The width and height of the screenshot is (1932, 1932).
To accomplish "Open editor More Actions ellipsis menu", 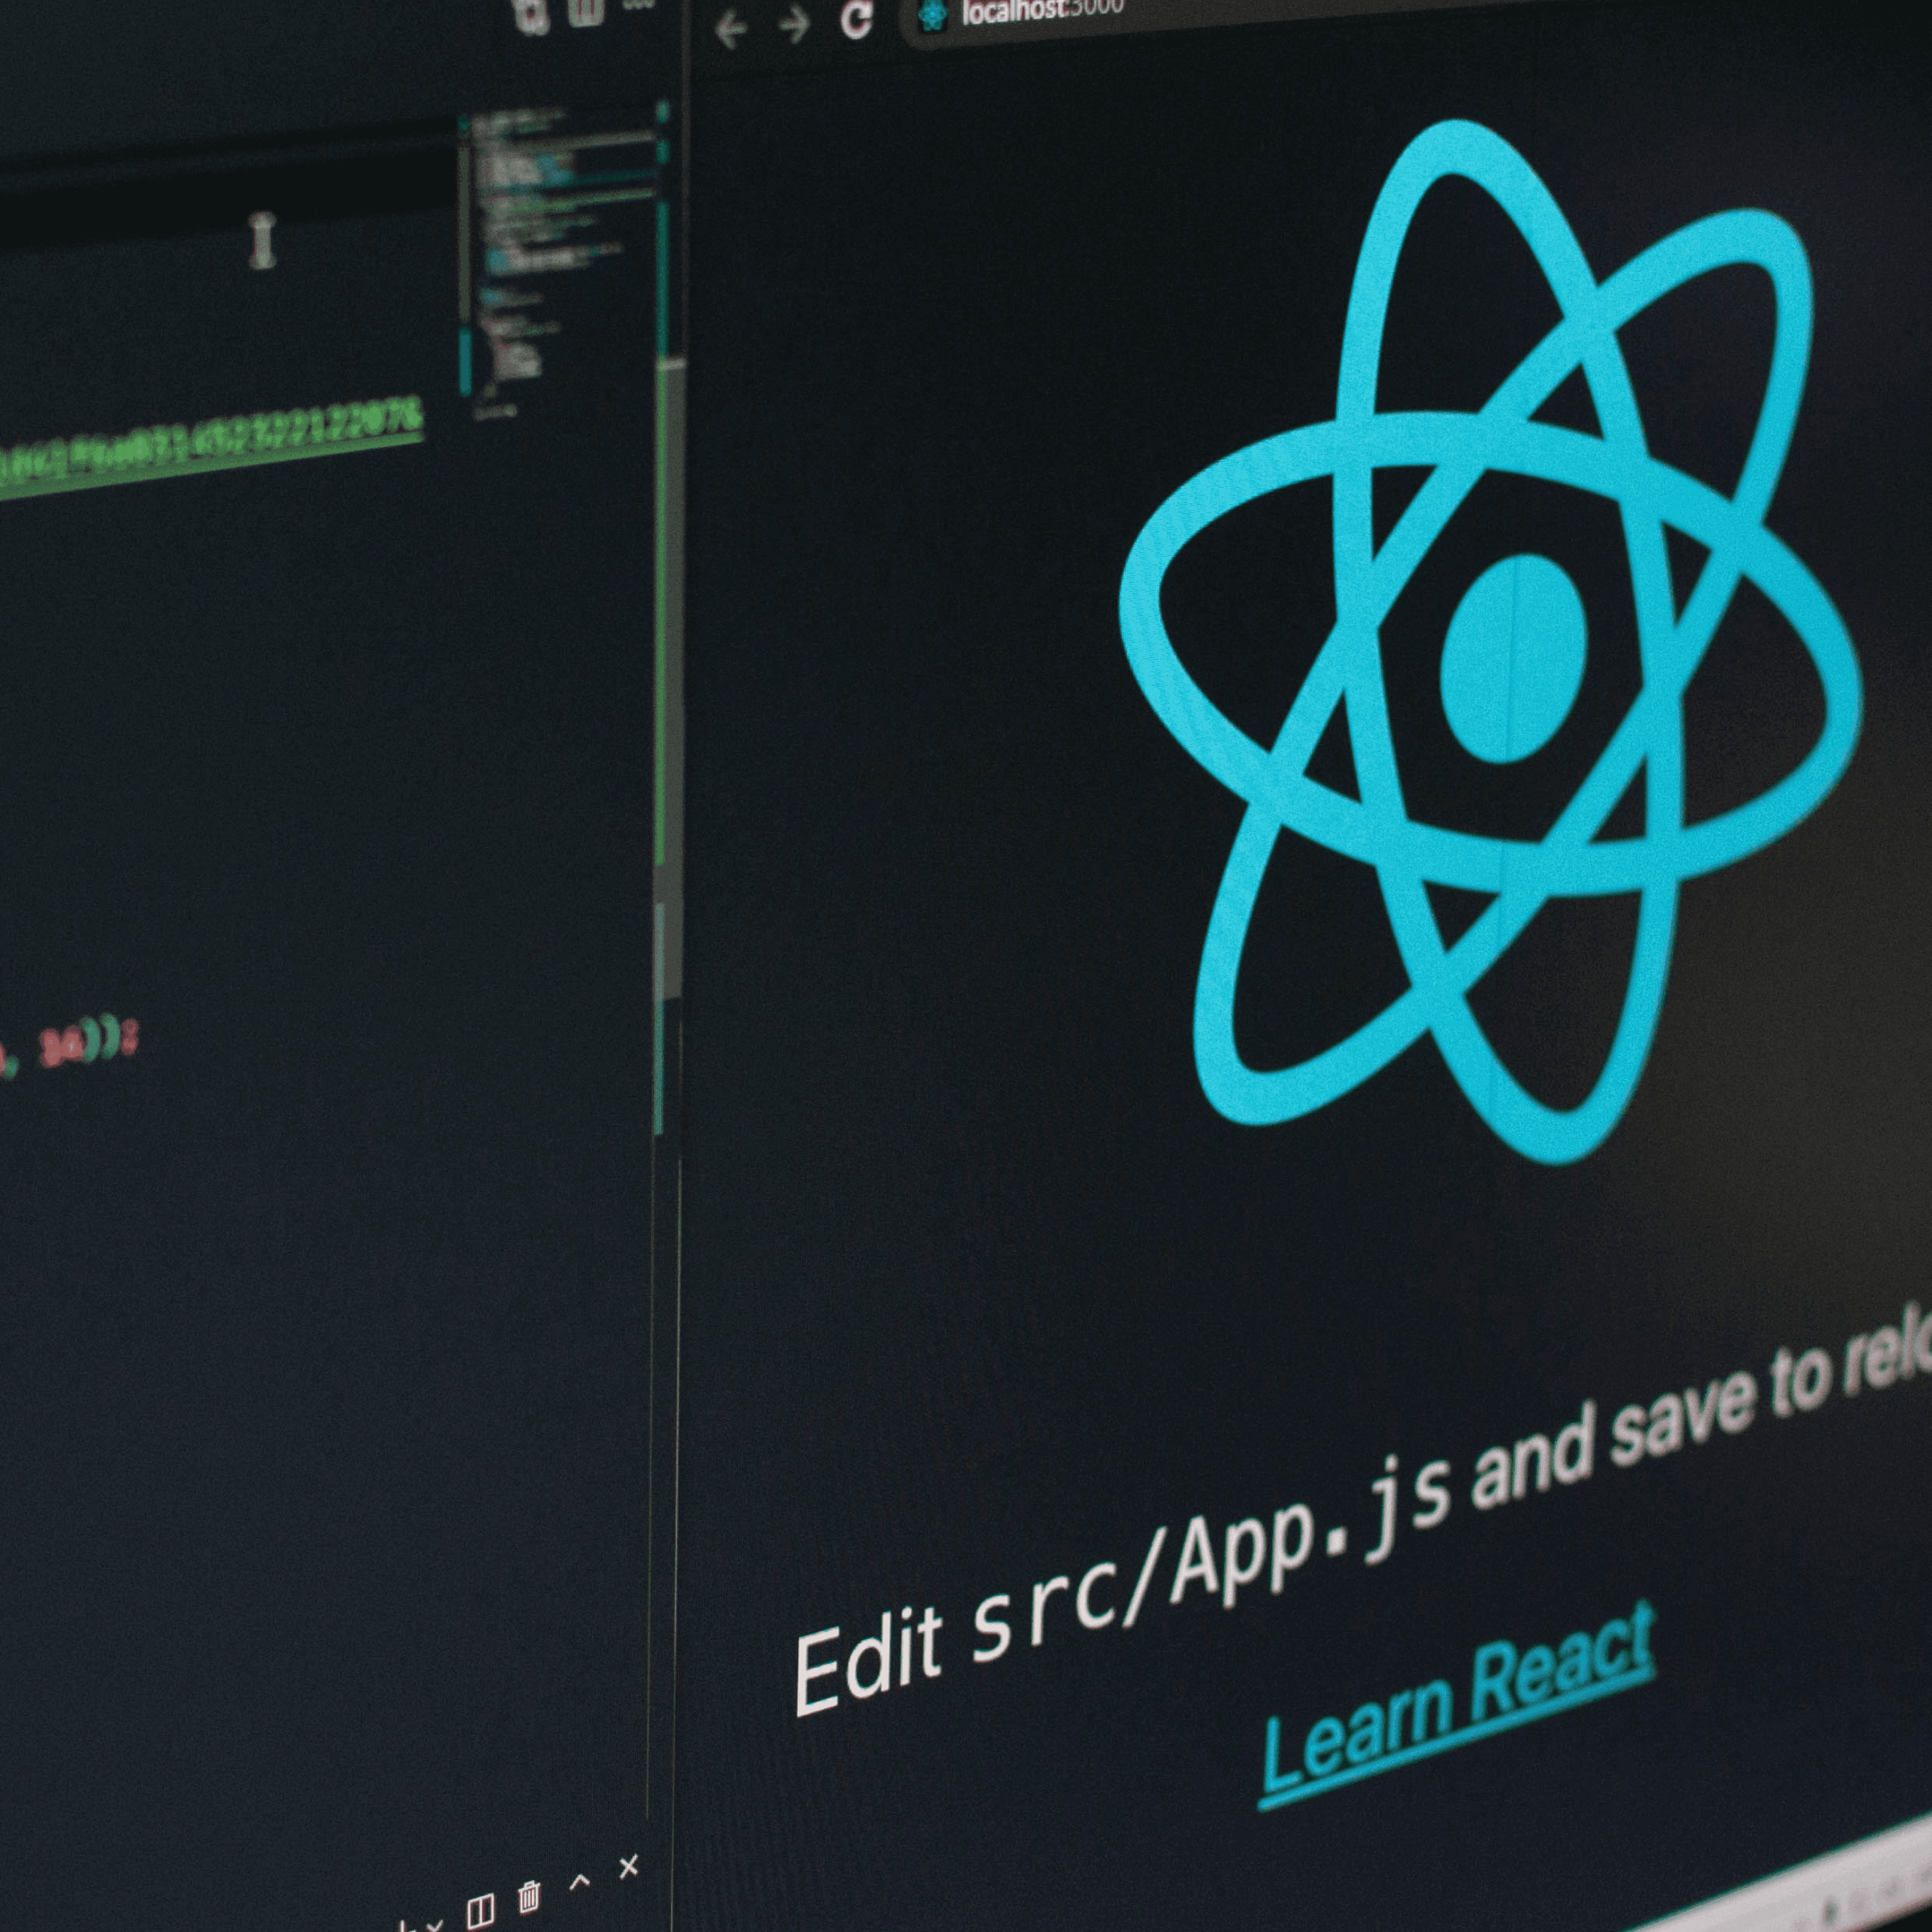I will (637, 5).
